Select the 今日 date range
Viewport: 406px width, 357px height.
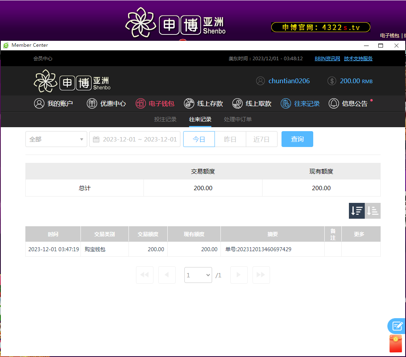pyautogui.click(x=199, y=139)
